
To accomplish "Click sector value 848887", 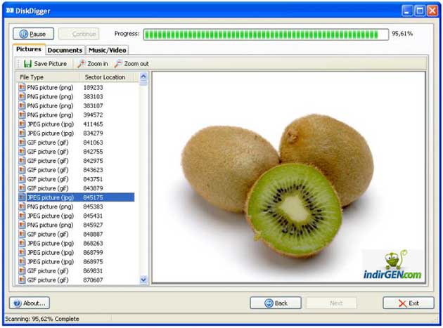I will click(x=93, y=235).
